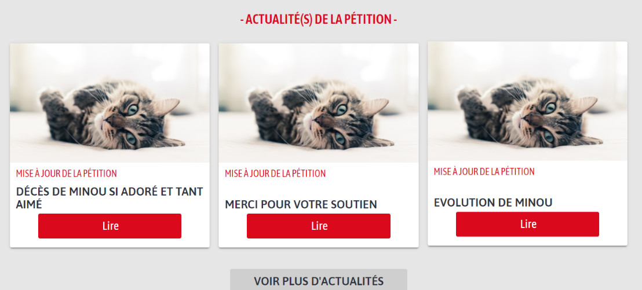Click the cat's raised paw in the Décès de Minou photo
642x290 pixels.
(50, 98)
